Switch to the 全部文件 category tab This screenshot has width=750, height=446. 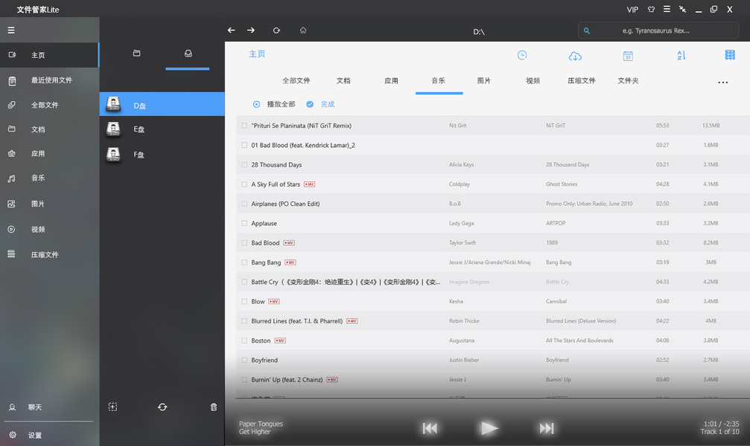pyautogui.click(x=296, y=81)
